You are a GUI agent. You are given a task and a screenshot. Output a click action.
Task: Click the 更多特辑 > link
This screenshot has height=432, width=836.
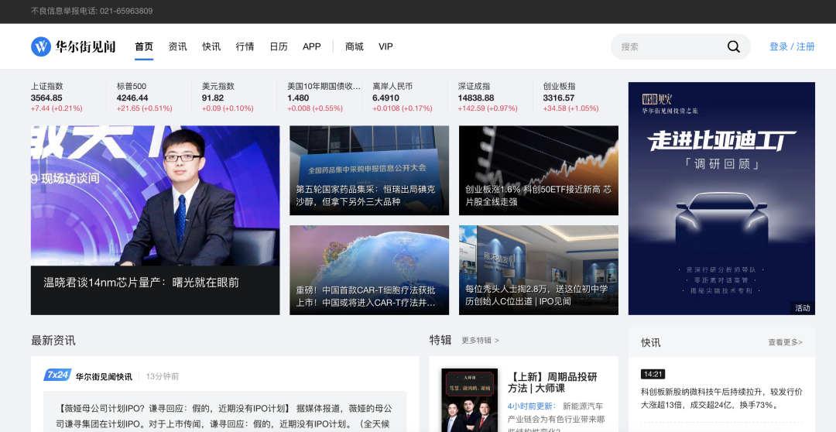481,341
